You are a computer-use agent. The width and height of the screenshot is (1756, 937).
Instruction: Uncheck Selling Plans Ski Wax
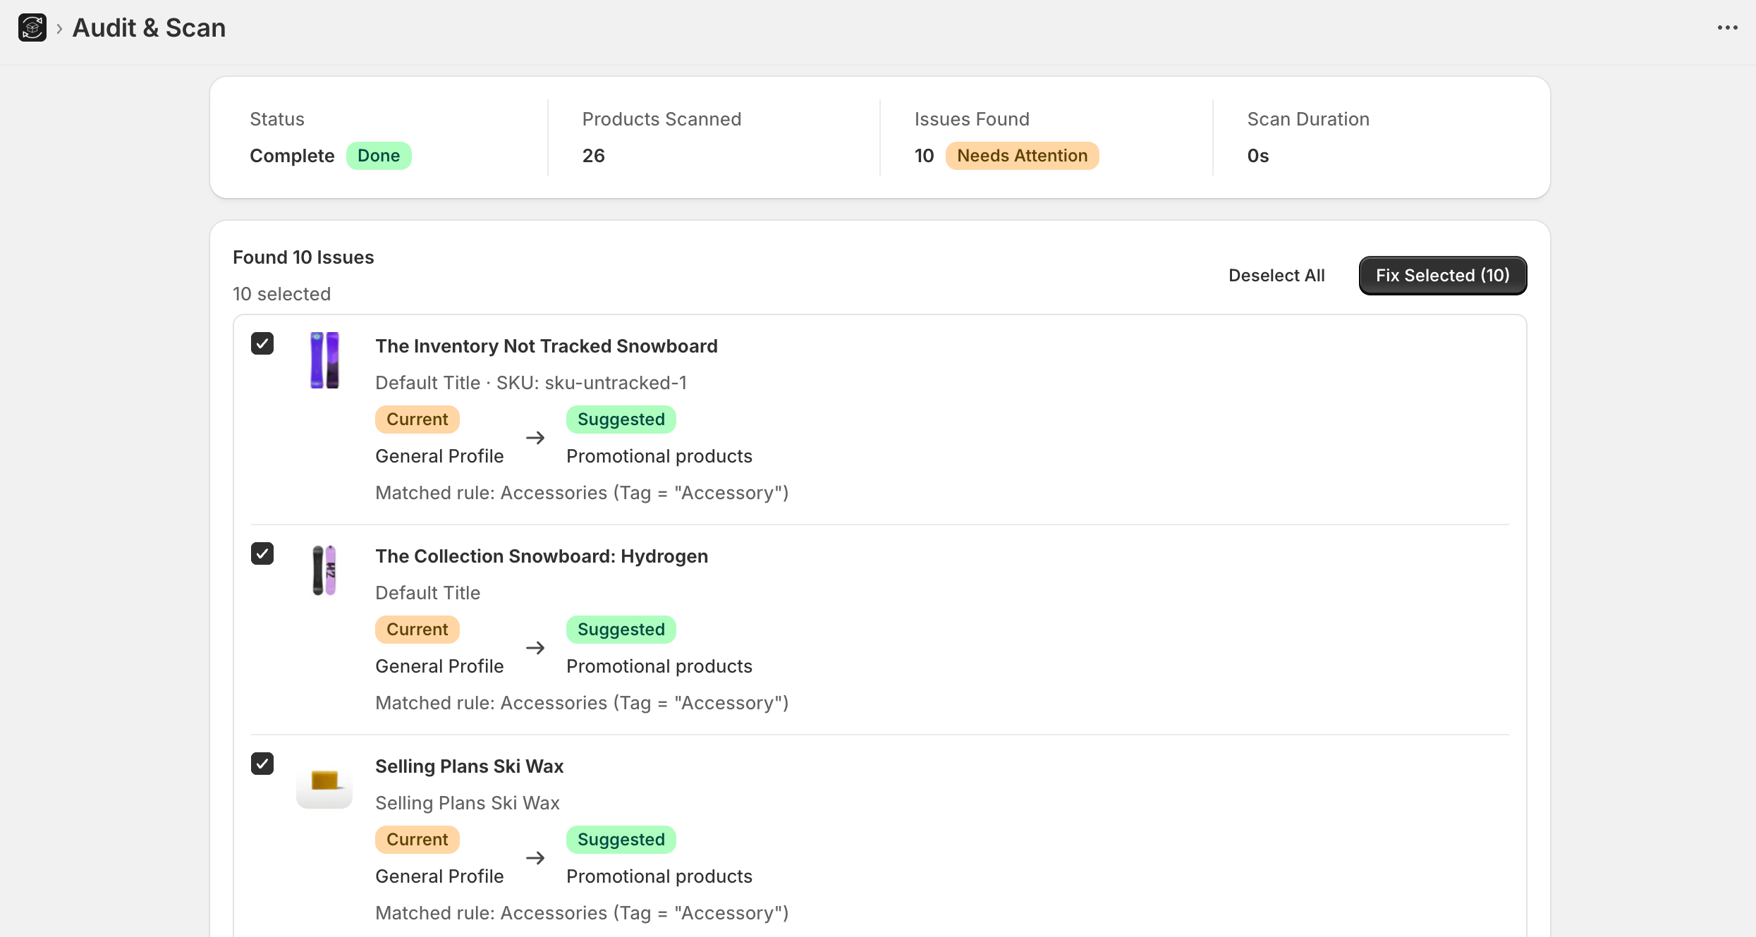coord(262,764)
